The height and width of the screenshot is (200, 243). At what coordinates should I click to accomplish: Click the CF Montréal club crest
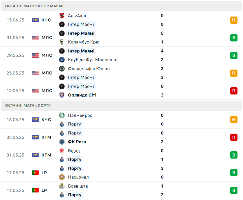pos(62,60)
